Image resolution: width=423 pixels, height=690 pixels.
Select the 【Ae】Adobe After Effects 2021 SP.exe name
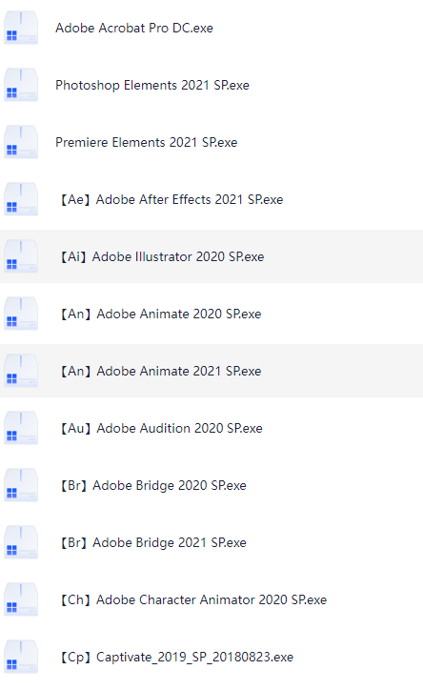(x=171, y=200)
